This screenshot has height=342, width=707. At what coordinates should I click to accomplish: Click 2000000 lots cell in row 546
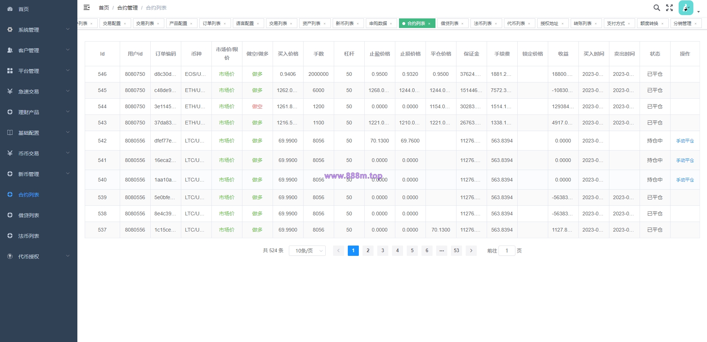[x=318, y=74]
